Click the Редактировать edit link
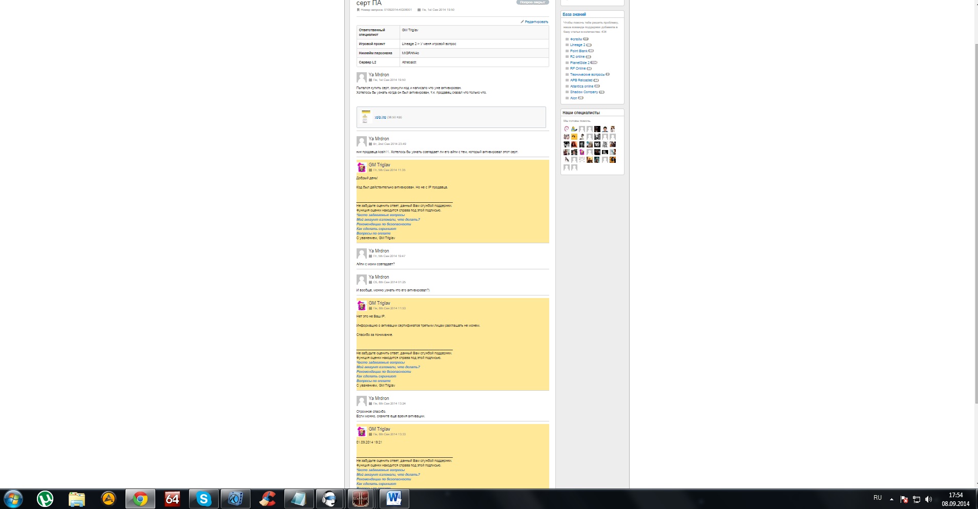The width and height of the screenshot is (978, 509). pyautogui.click(x=536, y=22)
